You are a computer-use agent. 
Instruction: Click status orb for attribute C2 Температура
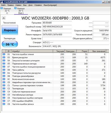point(4,88)
